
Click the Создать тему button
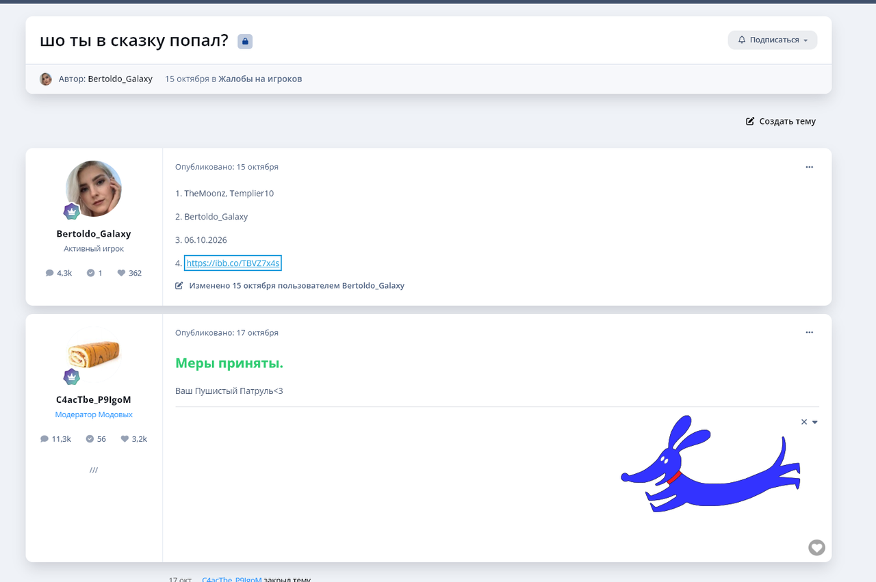pyautogui.click(x=781, y=121)
